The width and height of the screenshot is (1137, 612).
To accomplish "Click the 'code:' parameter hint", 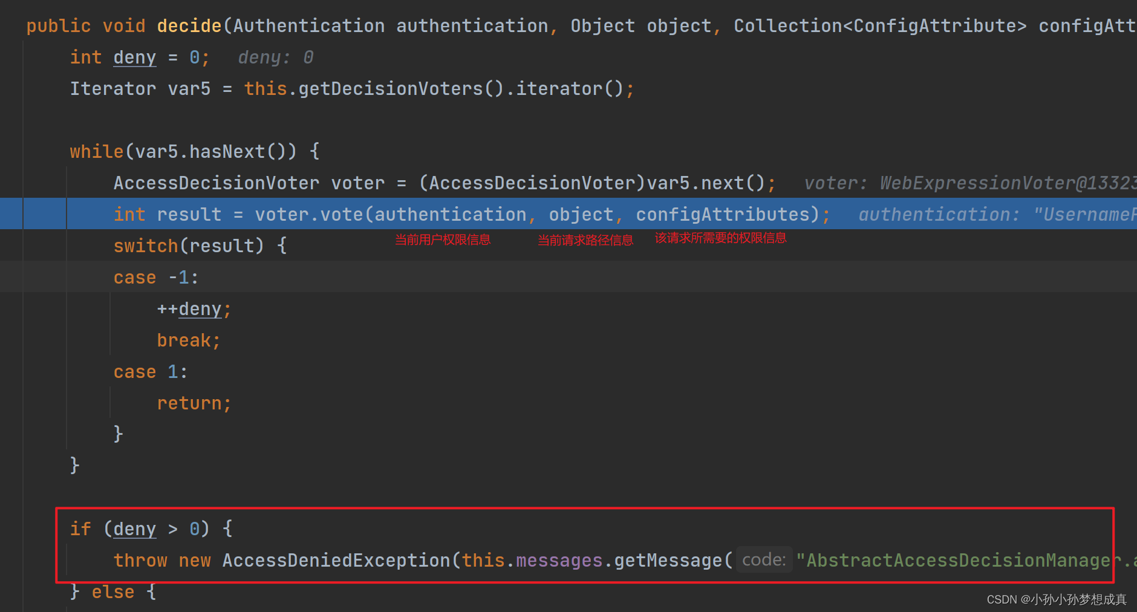I will click(x=764, y=560).
